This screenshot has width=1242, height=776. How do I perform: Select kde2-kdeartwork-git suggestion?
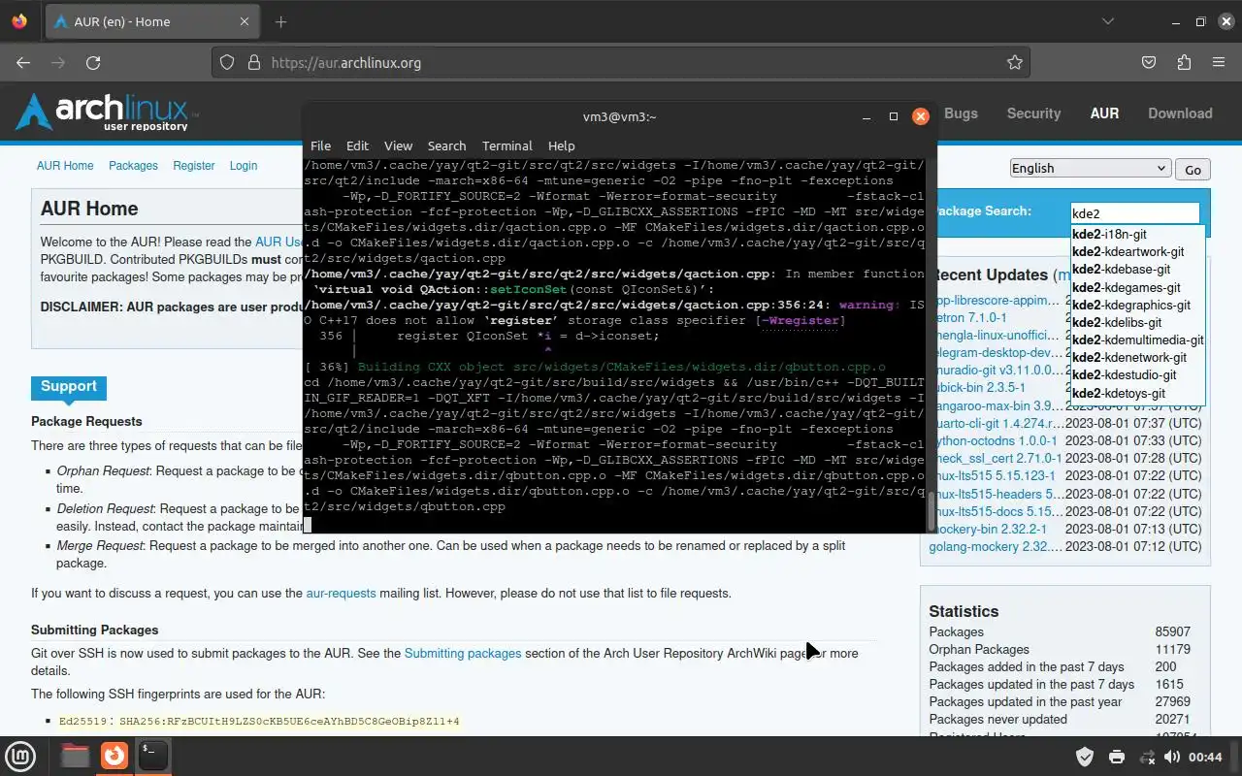[x=1137, y=251]
